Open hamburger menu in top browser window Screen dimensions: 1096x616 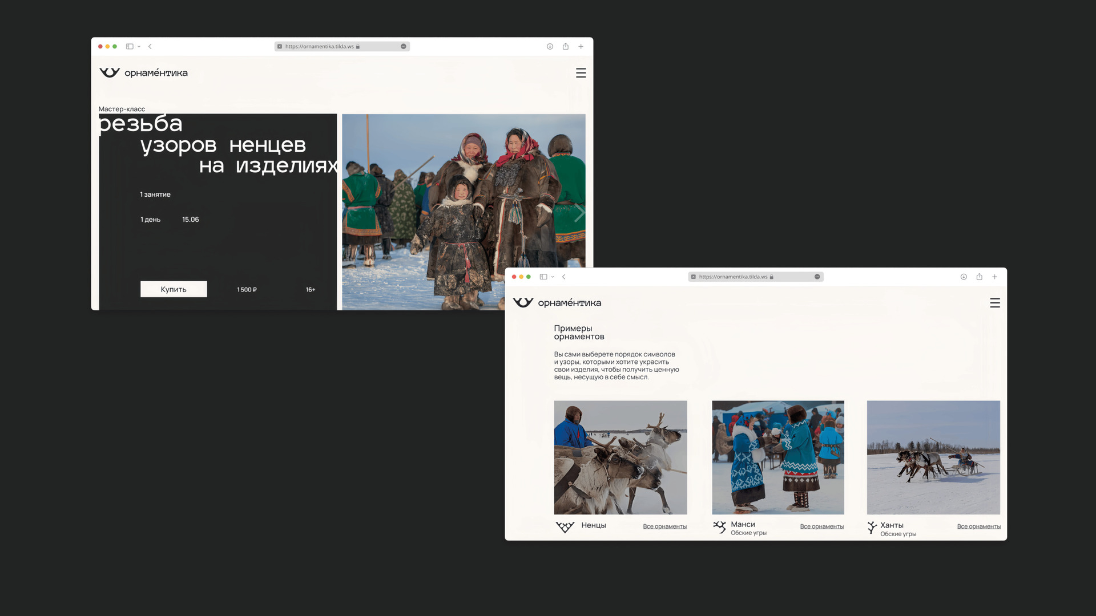click(x=581, y=73)
